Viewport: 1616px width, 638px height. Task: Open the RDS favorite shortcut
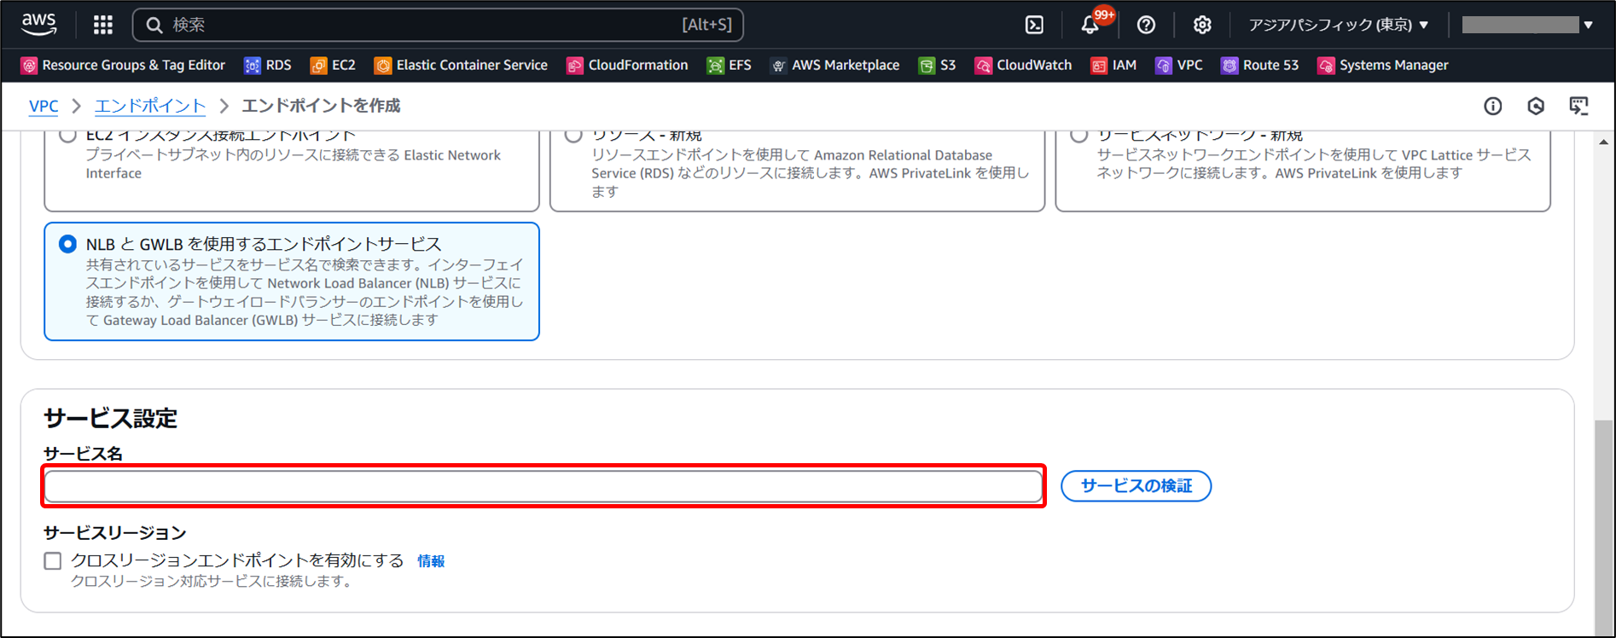point(268,65)
